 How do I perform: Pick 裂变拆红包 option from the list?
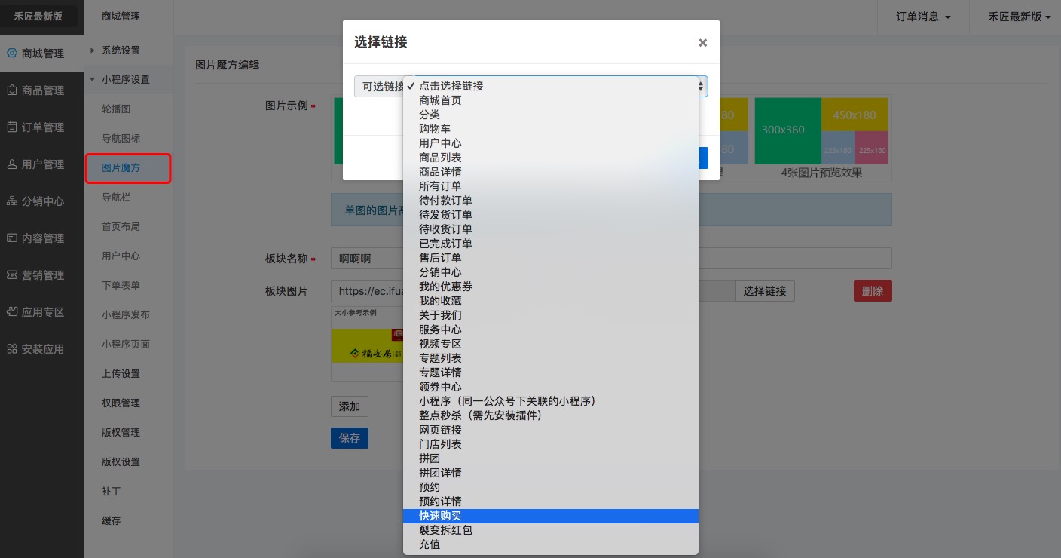(445, 530)
